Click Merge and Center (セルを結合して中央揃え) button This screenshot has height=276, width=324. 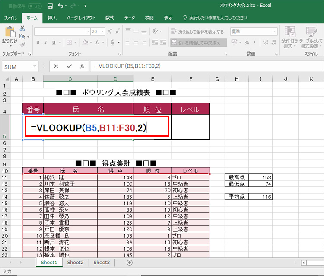(198, 42)
